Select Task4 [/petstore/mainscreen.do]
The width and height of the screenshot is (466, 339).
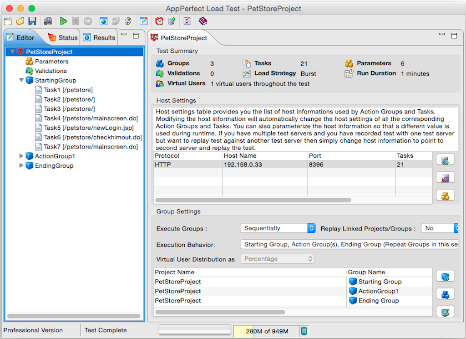[91, 118]
